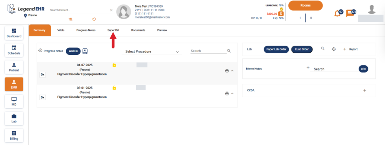
Task: Collapse the 03-01-2025 note entry
Action: click(x=232, y=93)
